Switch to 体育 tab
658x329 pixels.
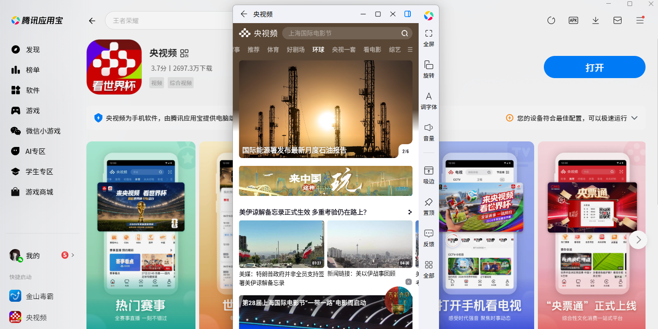click(273, 49)
